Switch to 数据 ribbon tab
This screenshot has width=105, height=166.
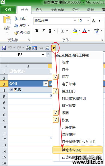point(90,10)
